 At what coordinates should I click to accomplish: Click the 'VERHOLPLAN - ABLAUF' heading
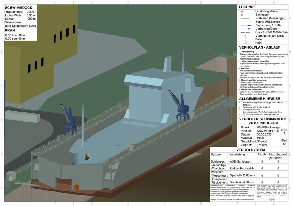point(260,47)
